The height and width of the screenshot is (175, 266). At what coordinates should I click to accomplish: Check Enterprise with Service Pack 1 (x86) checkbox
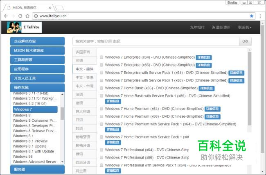point(101,80)
